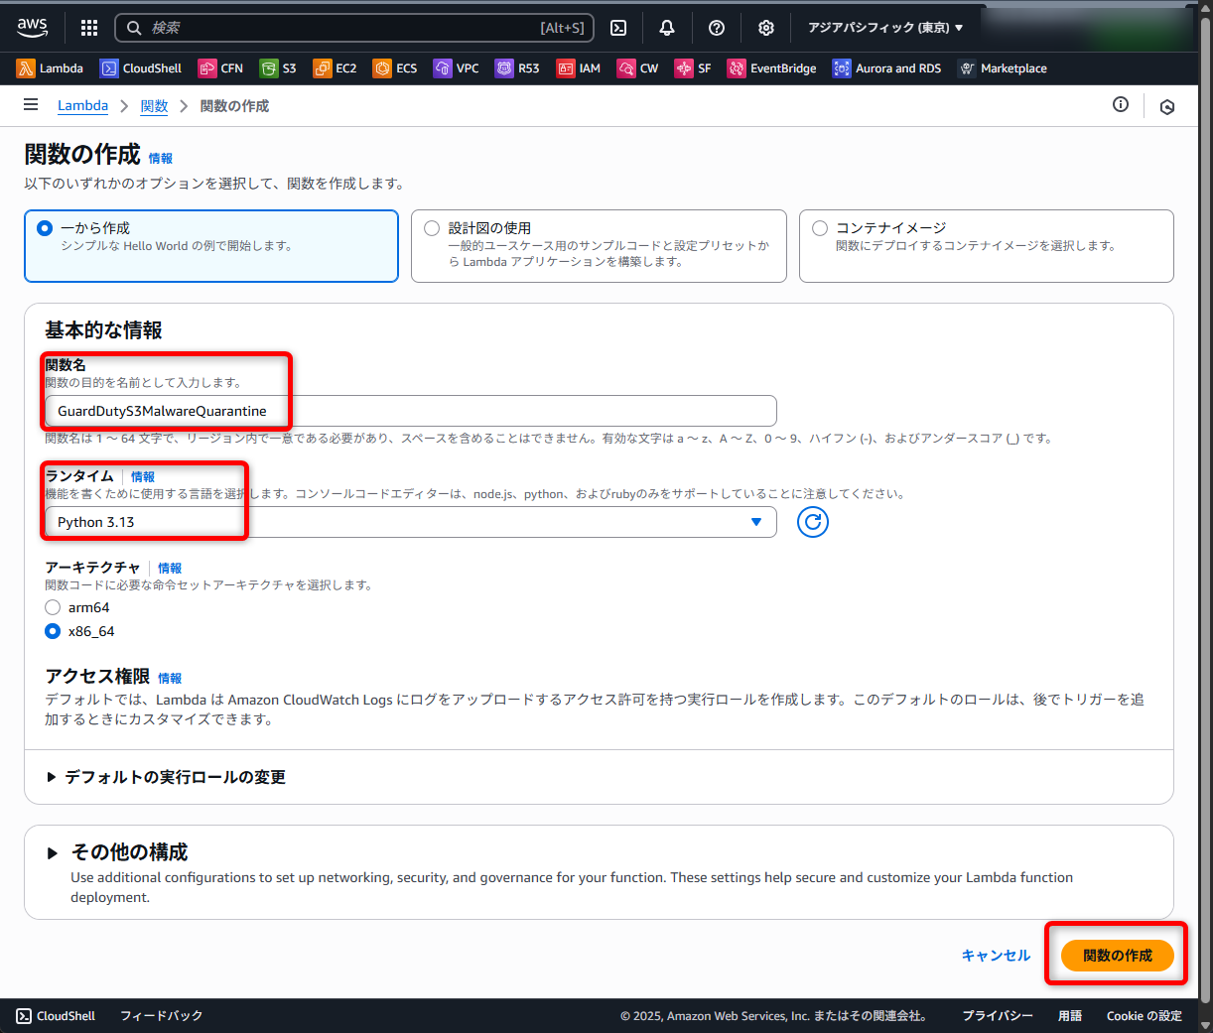Screen dimensions: 1213x1033
Task: Open the services grid menu
Action: tap(89, 28)
